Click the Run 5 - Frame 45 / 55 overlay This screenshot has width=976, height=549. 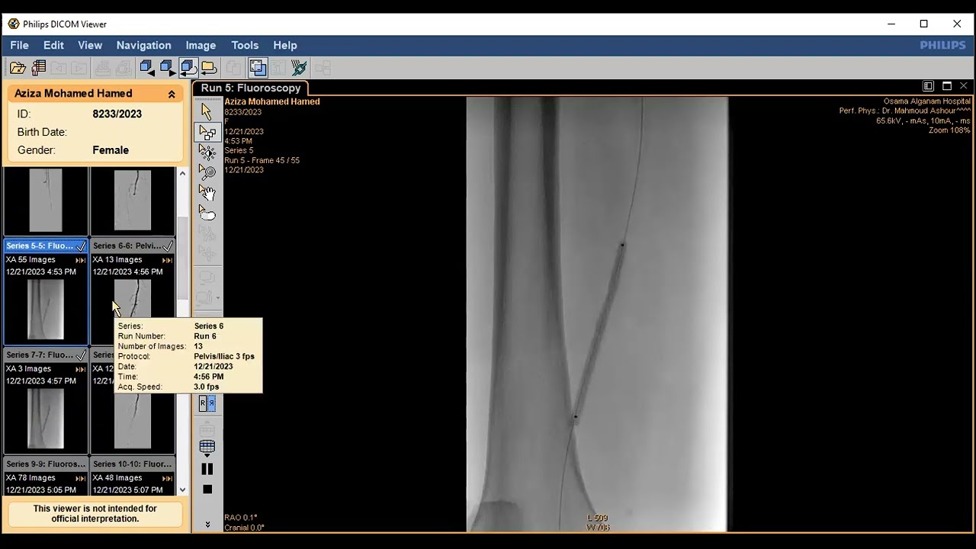262,160
